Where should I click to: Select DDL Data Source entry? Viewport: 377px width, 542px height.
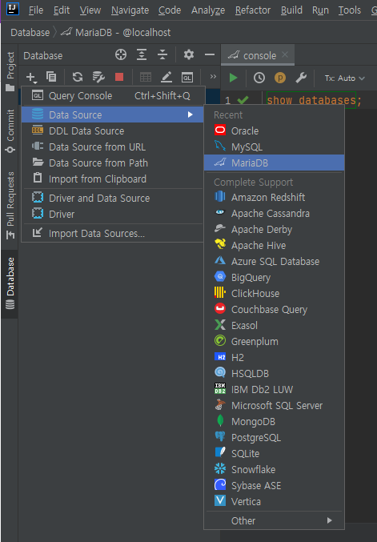(112, 131)
